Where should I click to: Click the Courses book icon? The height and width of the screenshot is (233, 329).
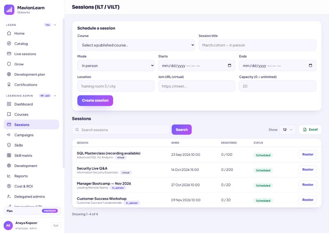pyautogui.click(x=9, y=114)
